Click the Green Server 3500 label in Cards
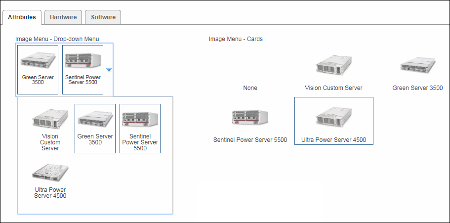450x223 pixels. [x=417, y=88]
